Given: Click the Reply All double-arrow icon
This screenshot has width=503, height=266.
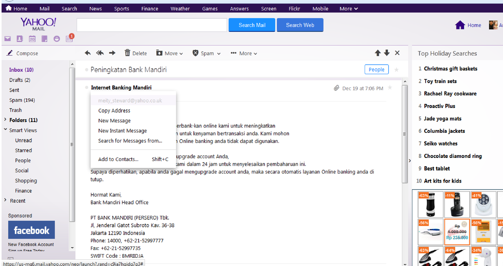Looking at the screenshot, I should (100, 53).
